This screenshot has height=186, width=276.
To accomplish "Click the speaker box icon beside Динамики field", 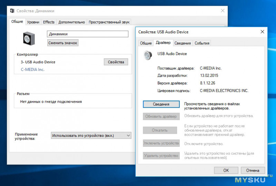I will pyautogui.click(x=29, y=39).
